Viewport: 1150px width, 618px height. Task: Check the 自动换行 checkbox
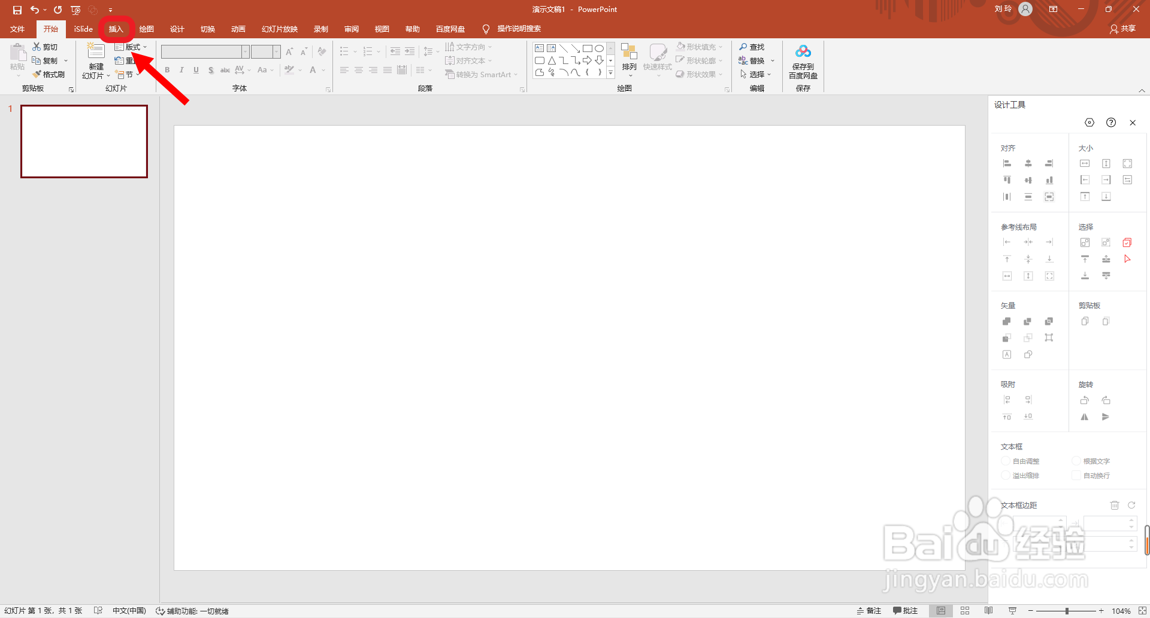pos(1077,476)
